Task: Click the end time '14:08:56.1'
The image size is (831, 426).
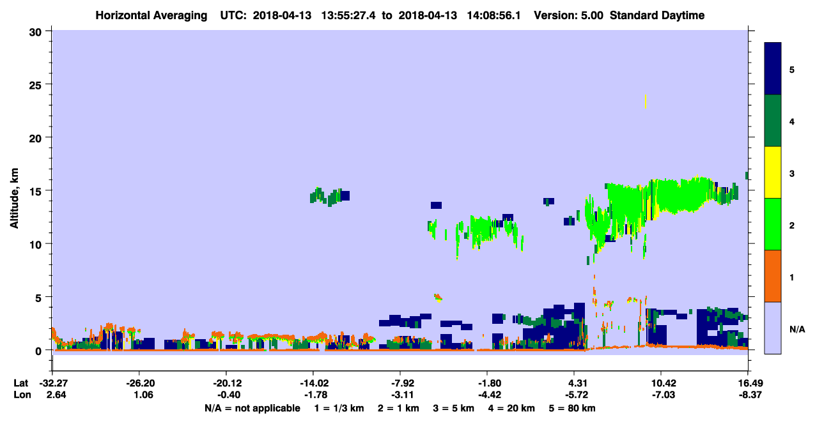Action: pos(493,15)
